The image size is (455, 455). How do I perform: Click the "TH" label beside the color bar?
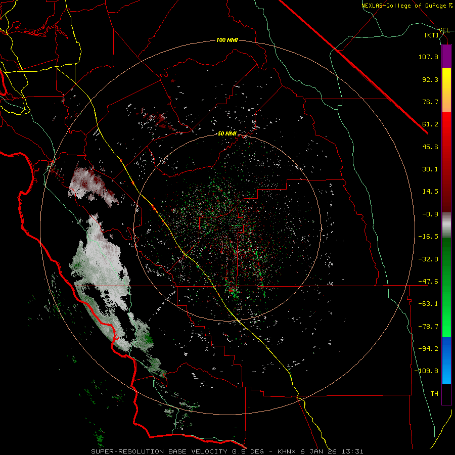[434, 394]
